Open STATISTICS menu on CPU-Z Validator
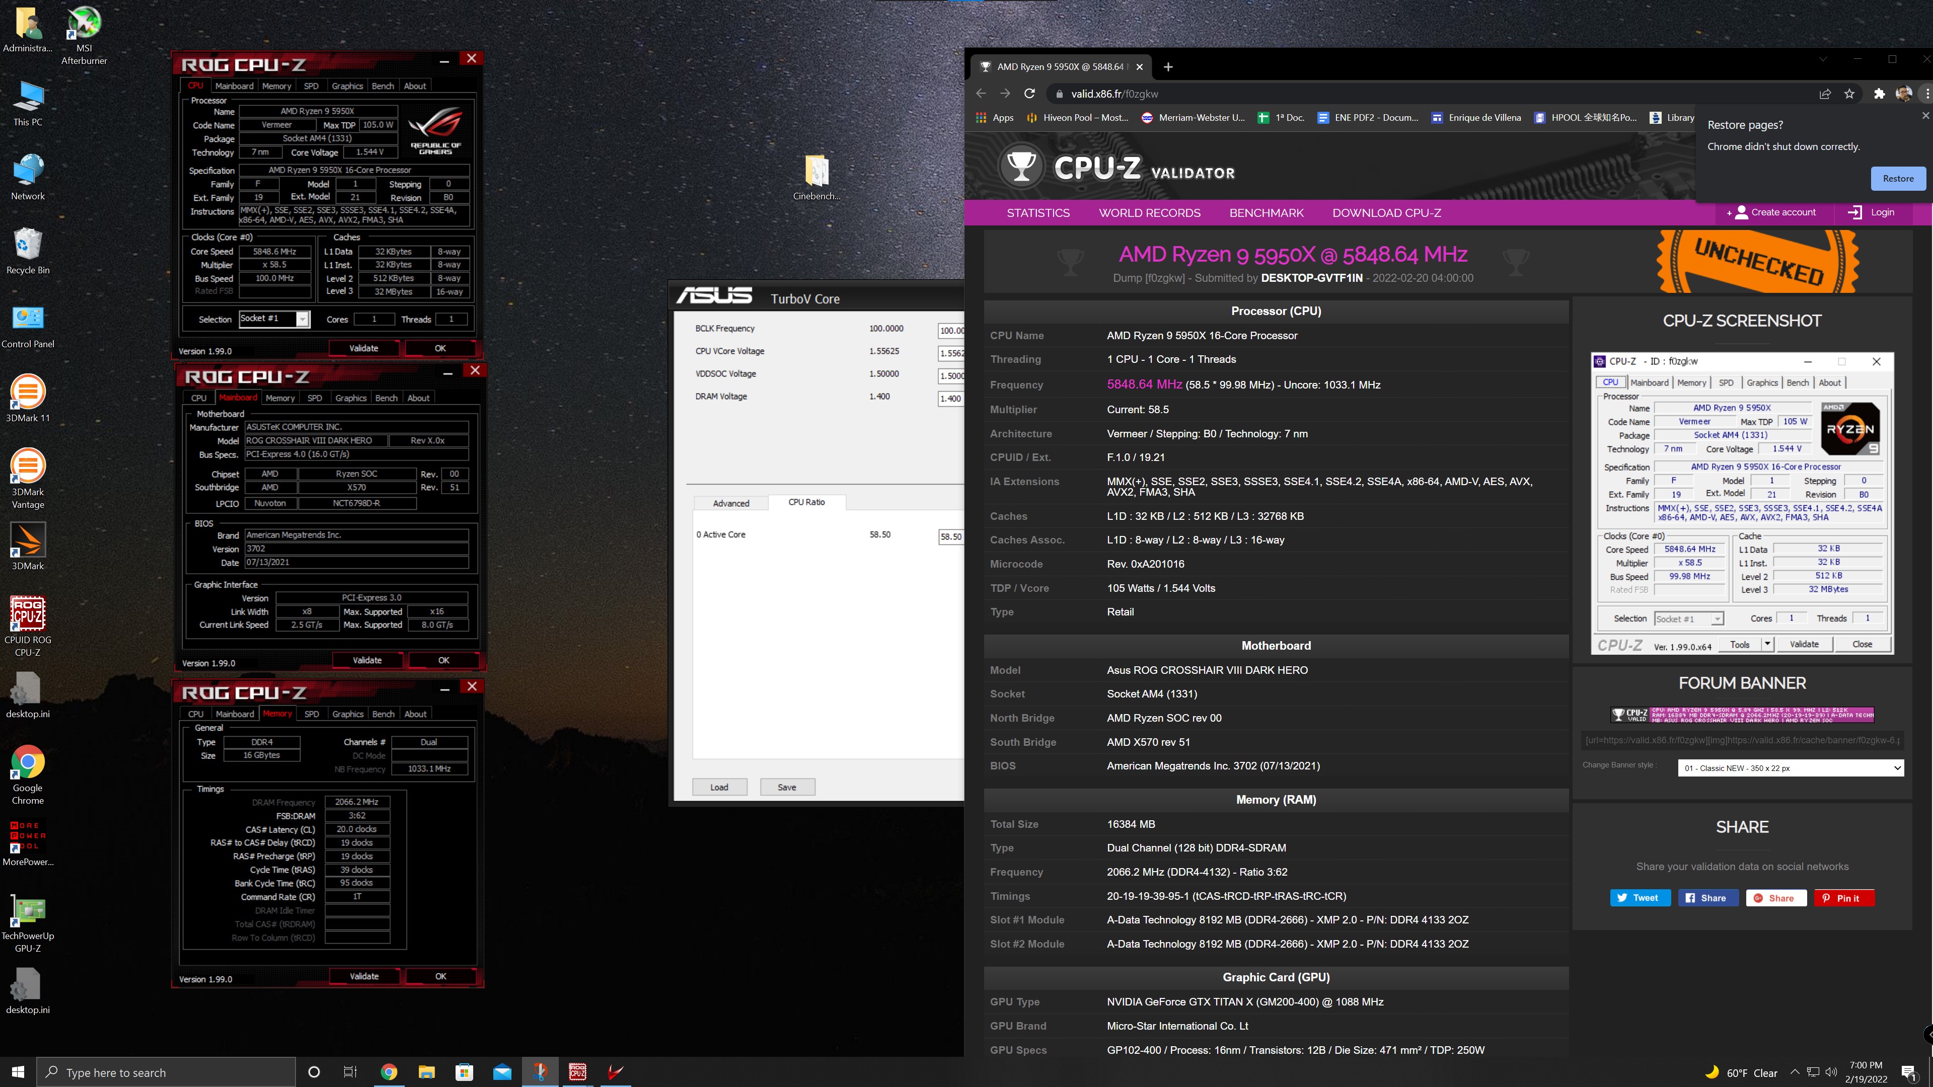1933x1087 pixels. tap(1038, 212)
